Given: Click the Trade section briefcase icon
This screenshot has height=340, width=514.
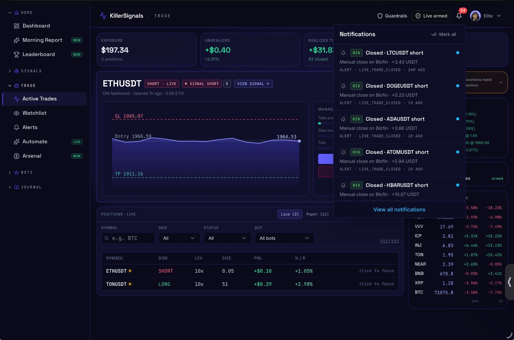Looking at the screenshot, I should pyautogui.click(x=17, y=86).
